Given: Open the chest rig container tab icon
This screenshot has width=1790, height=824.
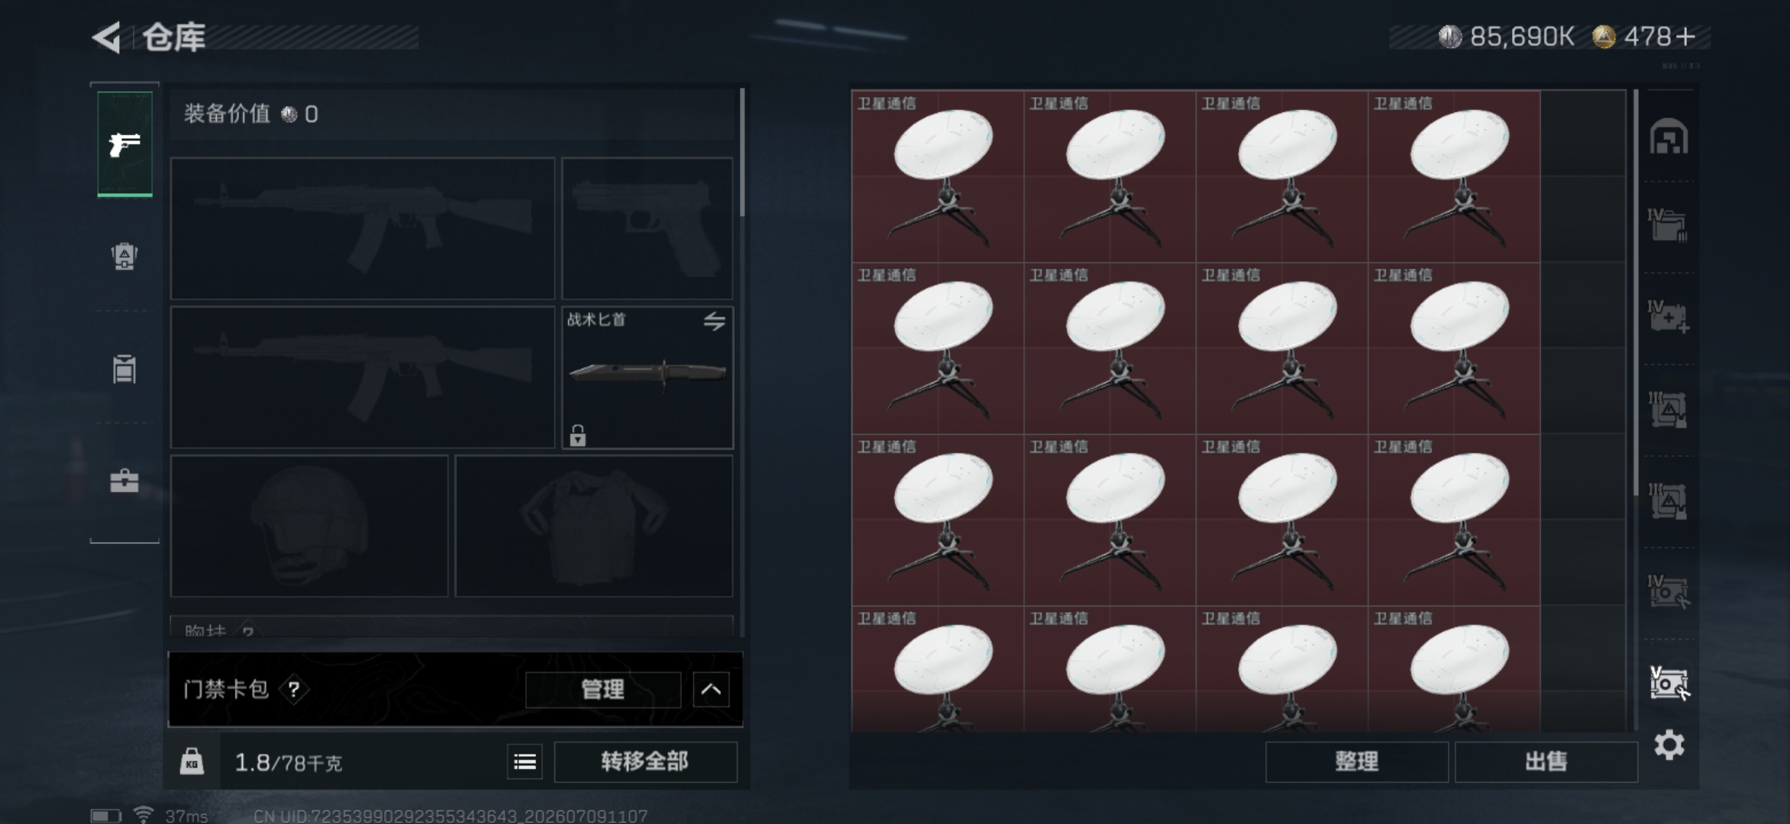Looking at the screenshot, I should coord(124,369).
